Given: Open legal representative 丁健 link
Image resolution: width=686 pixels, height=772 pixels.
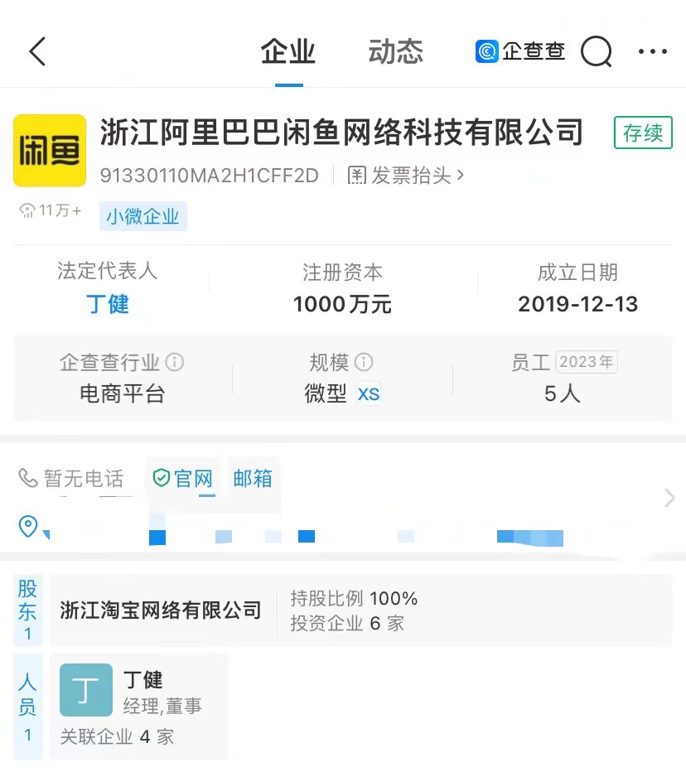Looking at the screenshot, I should (x=108, y=304).
